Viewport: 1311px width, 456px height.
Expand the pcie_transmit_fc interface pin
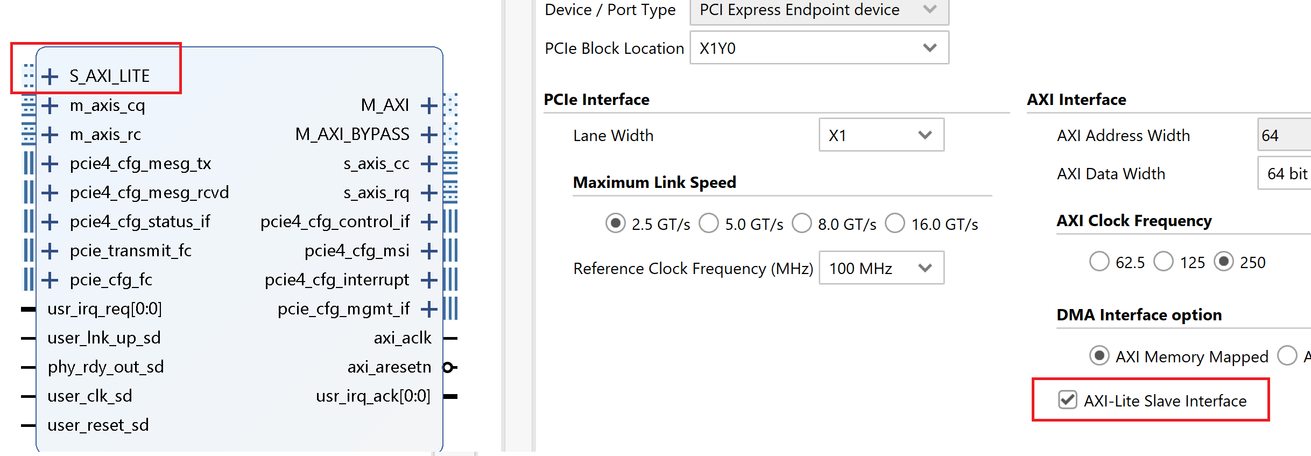[51, 250]
